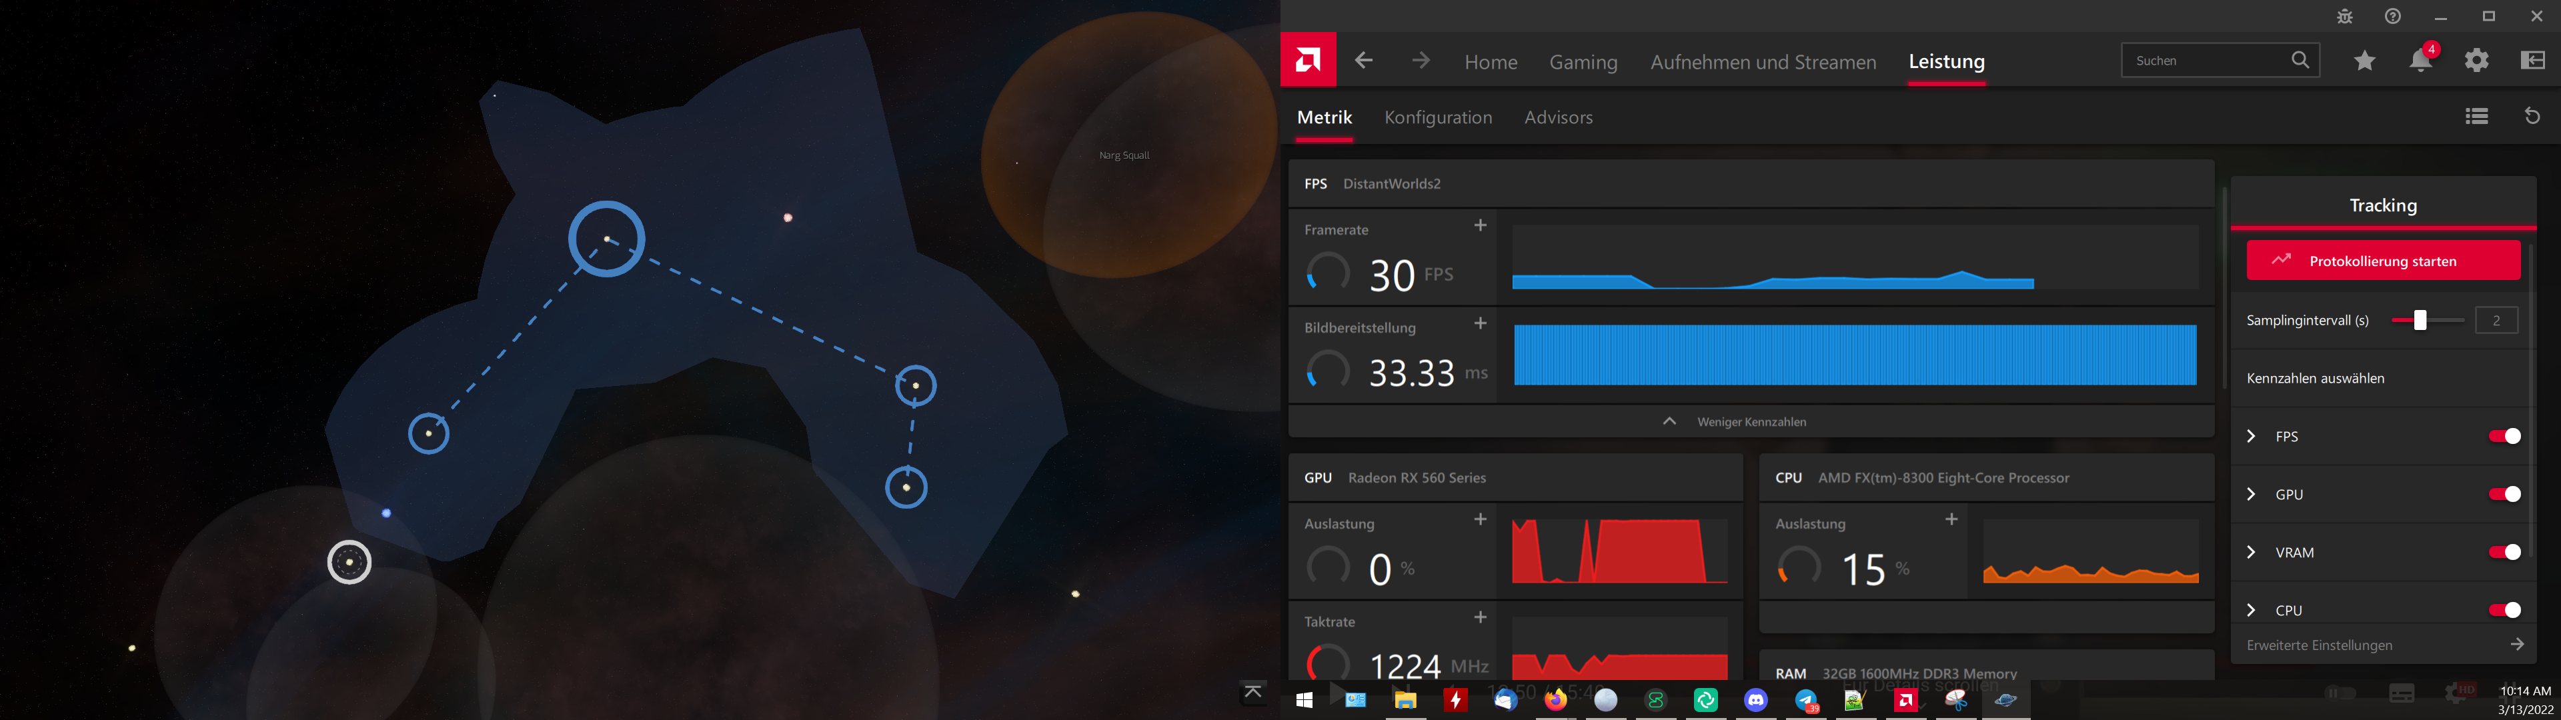Open AMD settings gear icon
Viewport: 2561px width, 720px height.
coord(2476,60)
